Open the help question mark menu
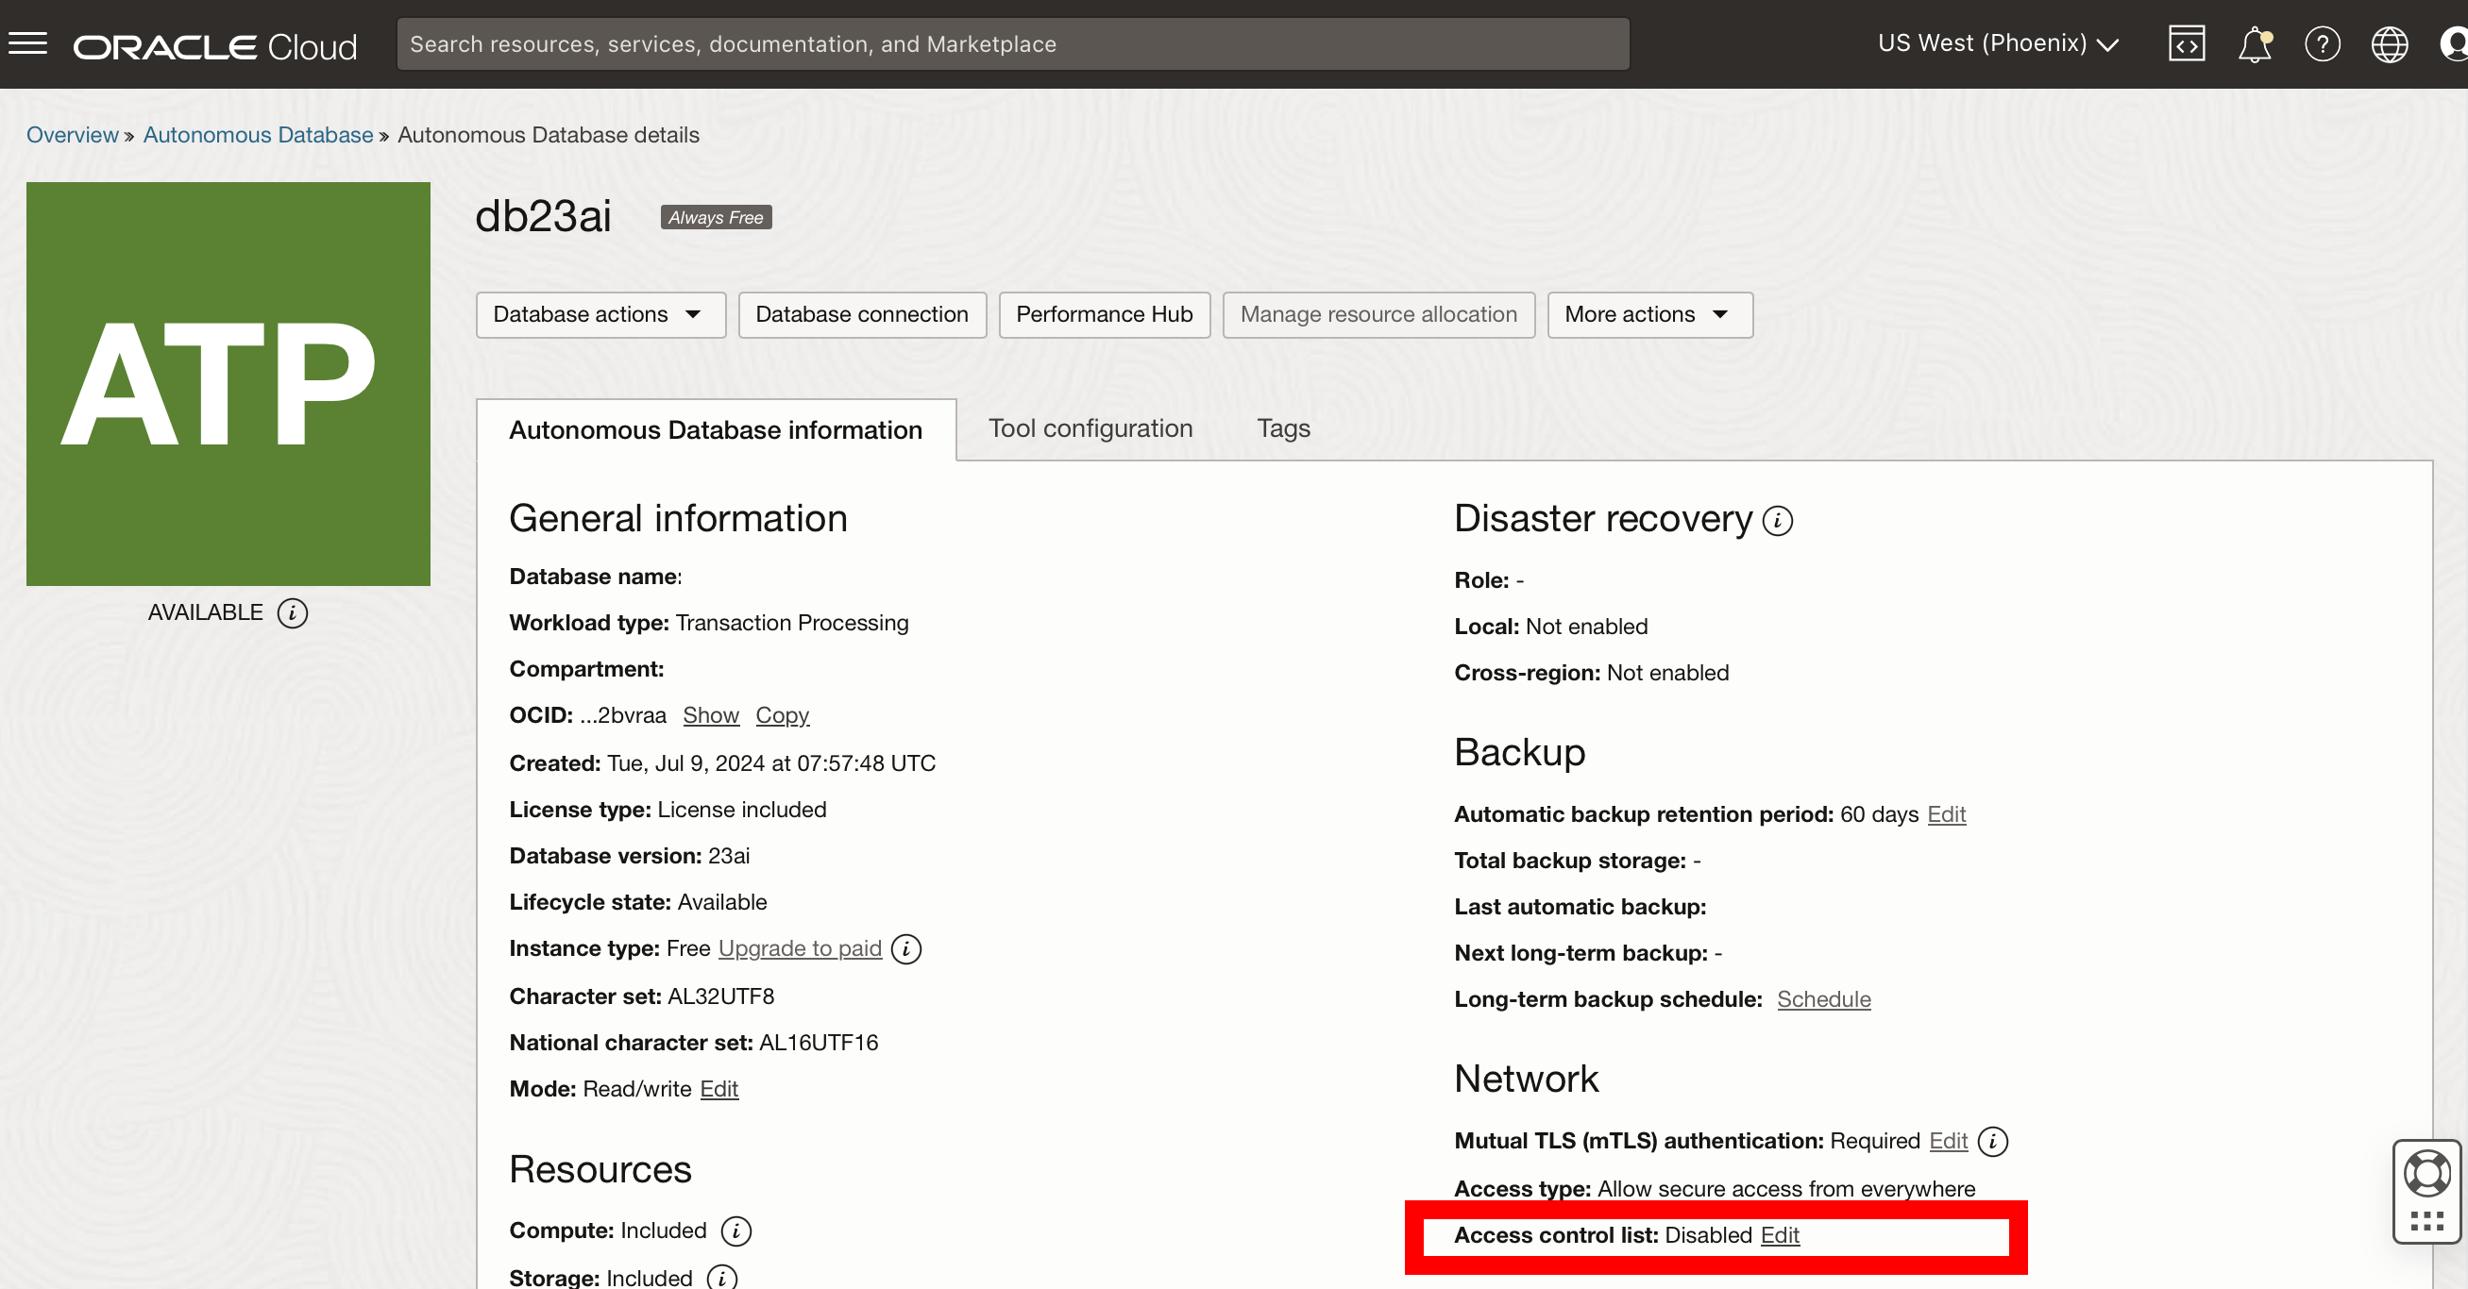Screen dimensions: 2468x1289 [2323, 44]
